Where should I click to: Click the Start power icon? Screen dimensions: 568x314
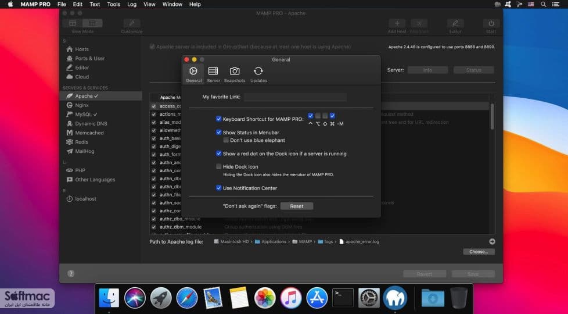click(491, 23)
